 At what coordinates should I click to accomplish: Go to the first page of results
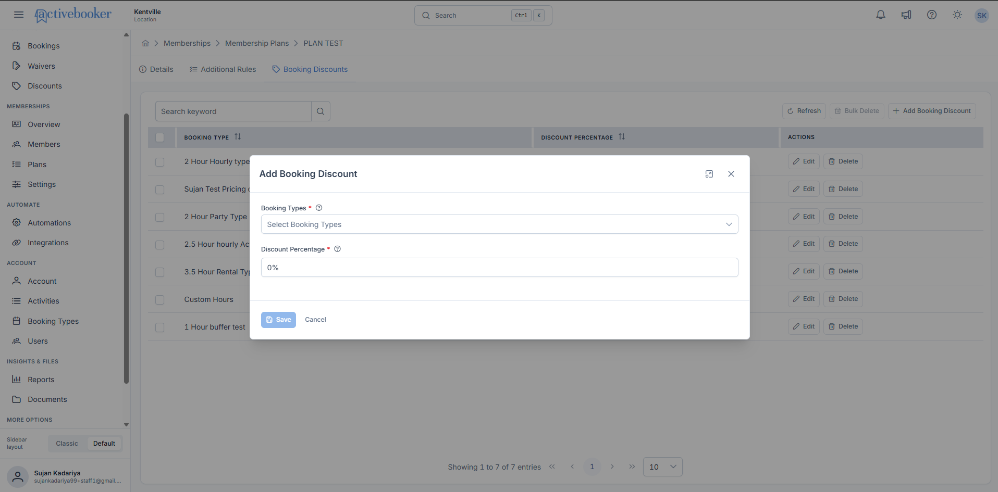click(552, 466)
